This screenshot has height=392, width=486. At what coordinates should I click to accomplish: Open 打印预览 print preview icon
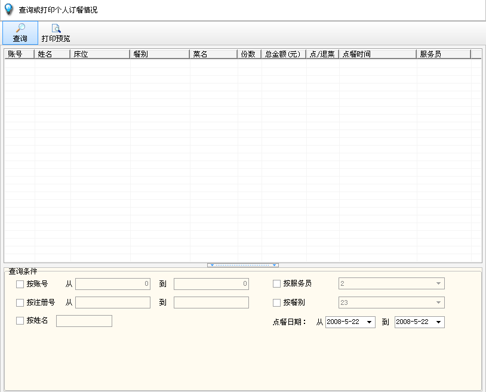[56, 28]
